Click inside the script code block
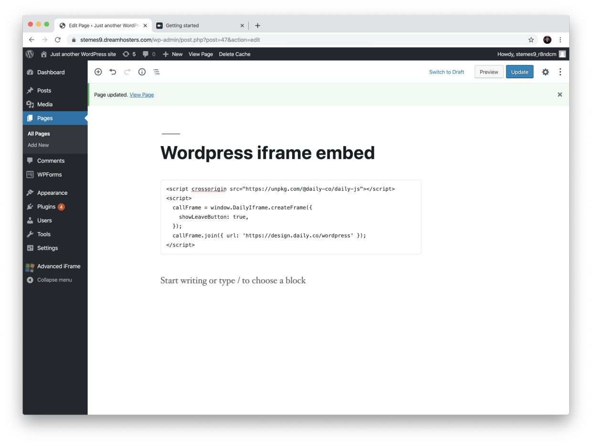Image resolution: width=592 pixels, height=445 pixels. [x=291, y=217]
